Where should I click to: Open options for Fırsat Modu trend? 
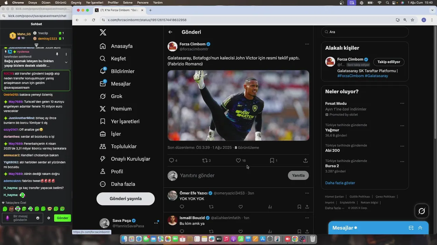click(402, 103)
